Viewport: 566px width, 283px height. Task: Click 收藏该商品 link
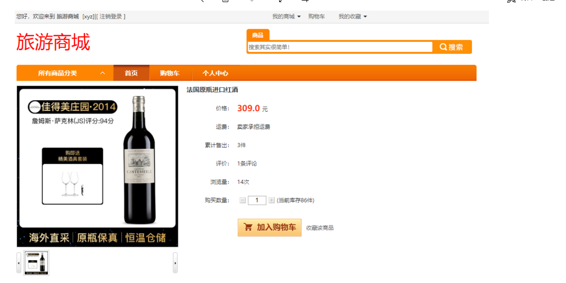(320, 228)
